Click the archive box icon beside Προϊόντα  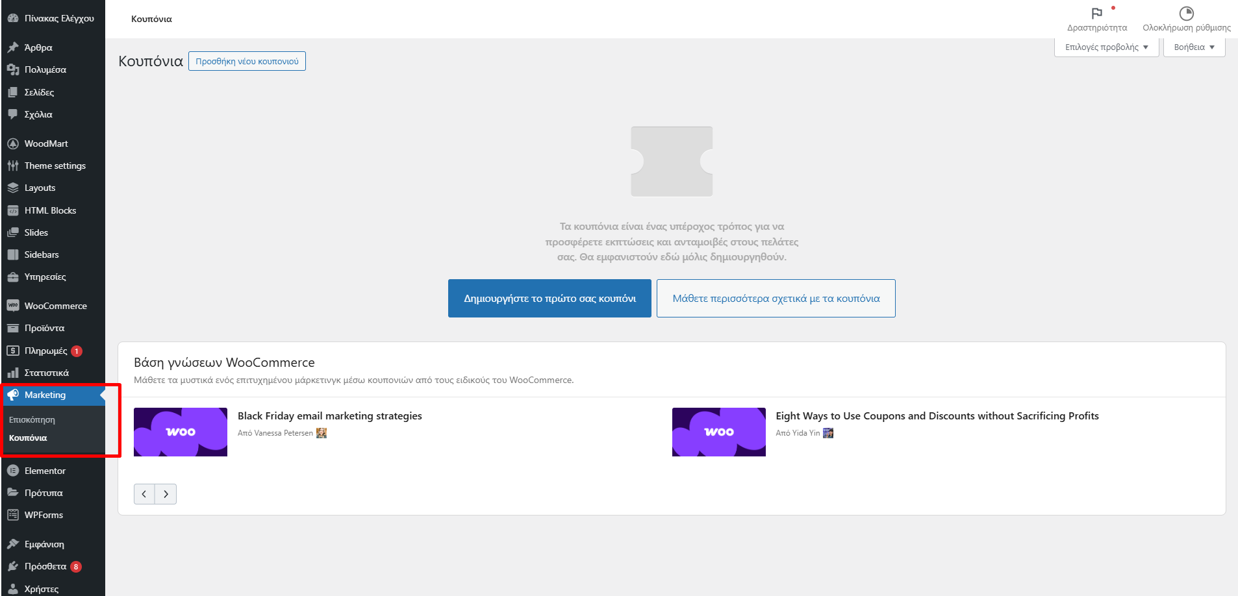[13, 328]
